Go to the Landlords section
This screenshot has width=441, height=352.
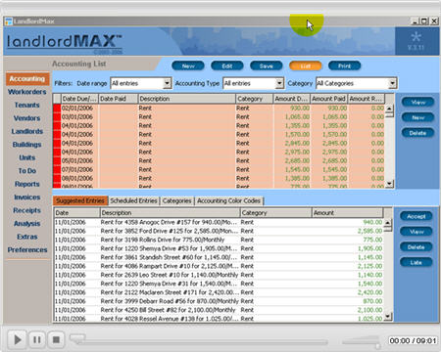[27, 131]
